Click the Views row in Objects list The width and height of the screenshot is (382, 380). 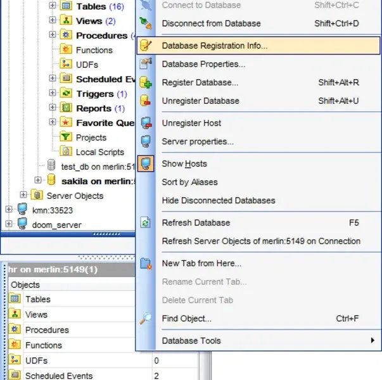click(x=72, y=315)
